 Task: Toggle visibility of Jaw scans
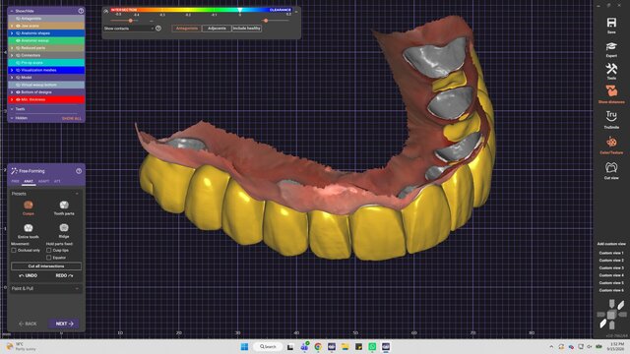tap(18, 26)
